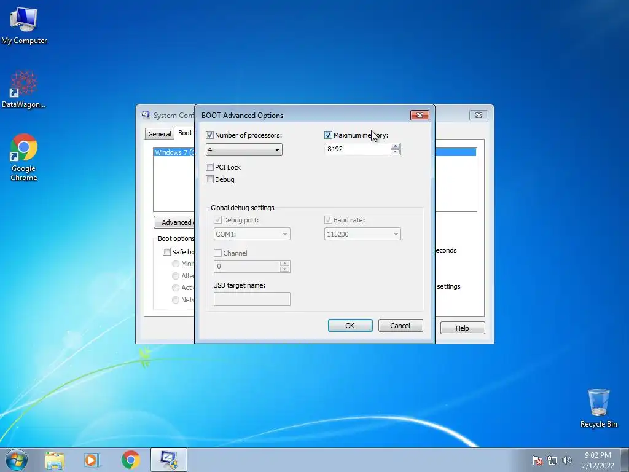
Task: Toggle Safe boot checkbox in System Configuration
Action: coord(166,251)
